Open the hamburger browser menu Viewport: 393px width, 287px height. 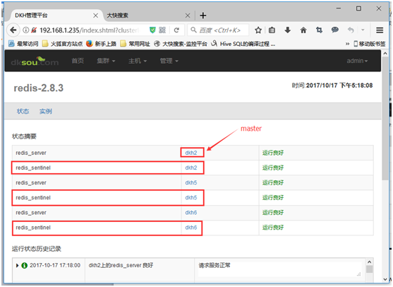click(x=380, y=30)
